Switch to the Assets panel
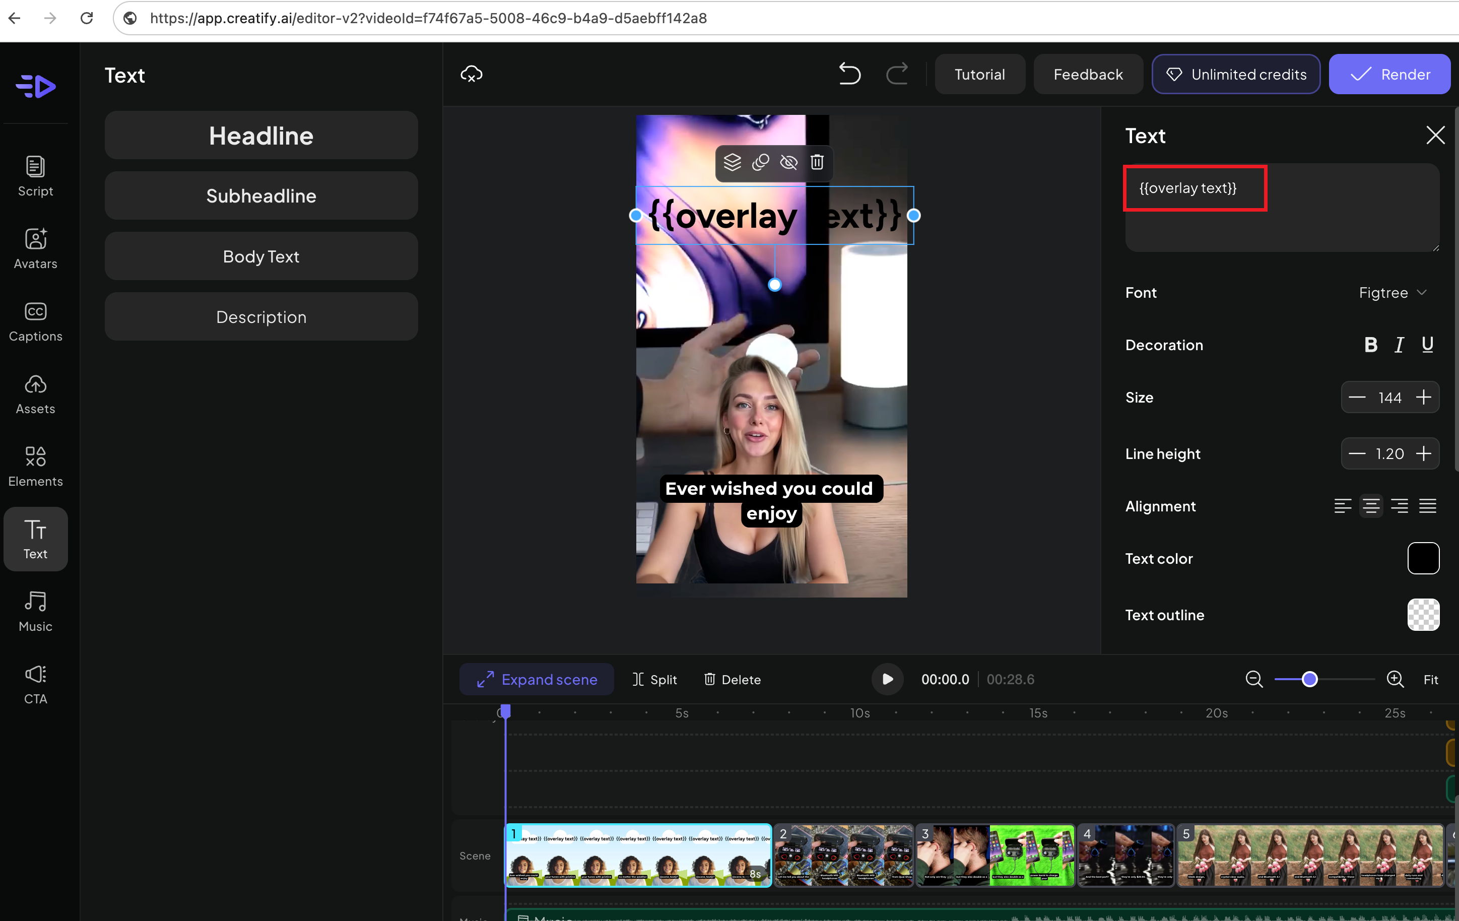Screen dimensions: 1459x921 coord(35,393)
